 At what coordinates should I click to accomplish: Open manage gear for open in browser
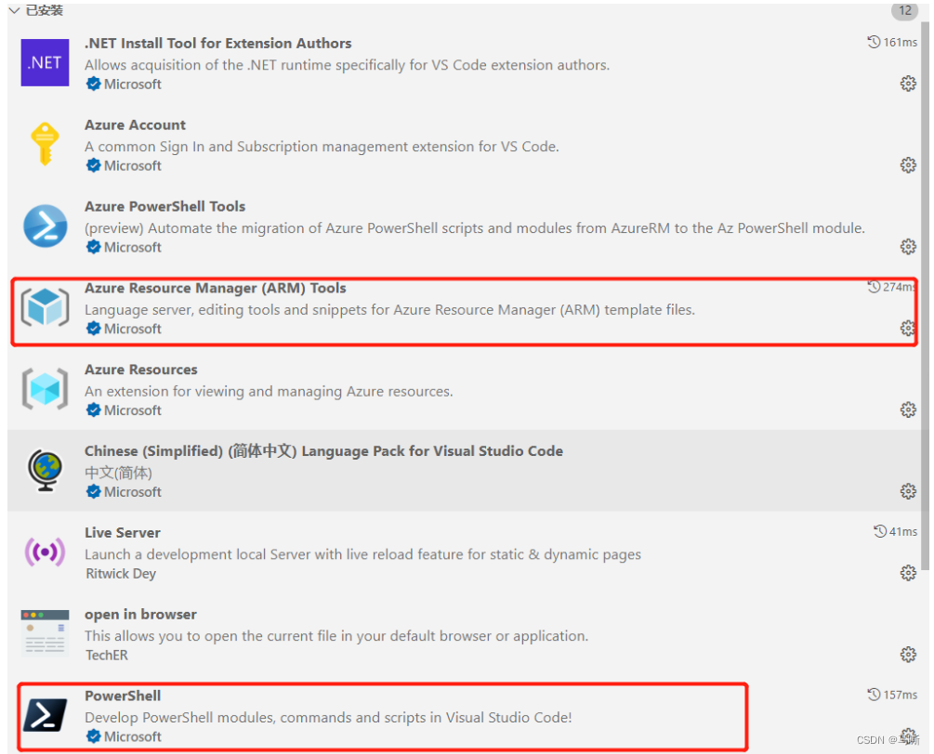coord(908,655)
